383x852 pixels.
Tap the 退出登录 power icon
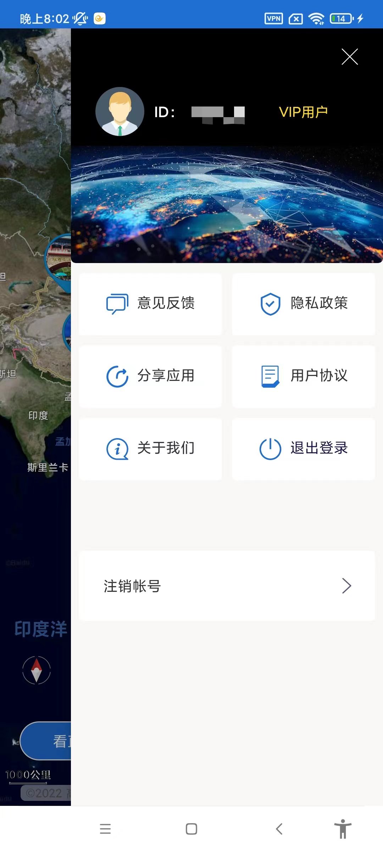click(270, 449)
